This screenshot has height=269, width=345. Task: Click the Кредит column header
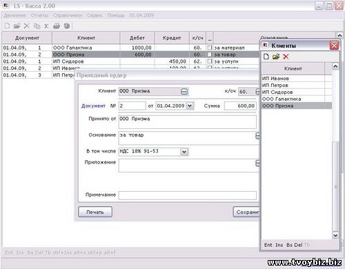(172, 38)
